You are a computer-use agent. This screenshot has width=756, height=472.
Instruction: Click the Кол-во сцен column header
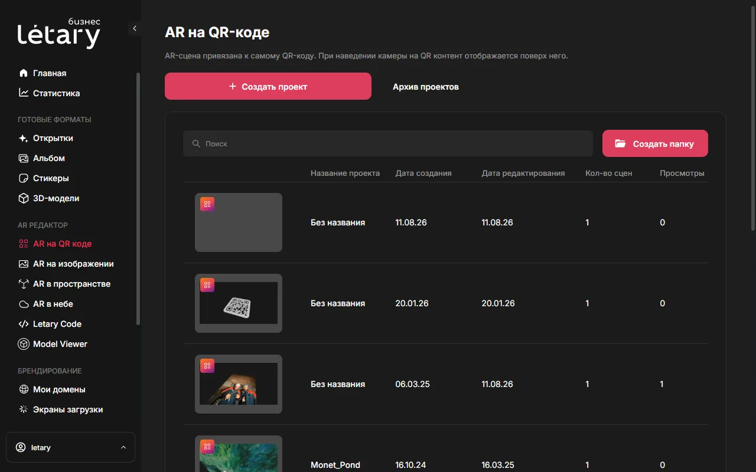point(609,173)
